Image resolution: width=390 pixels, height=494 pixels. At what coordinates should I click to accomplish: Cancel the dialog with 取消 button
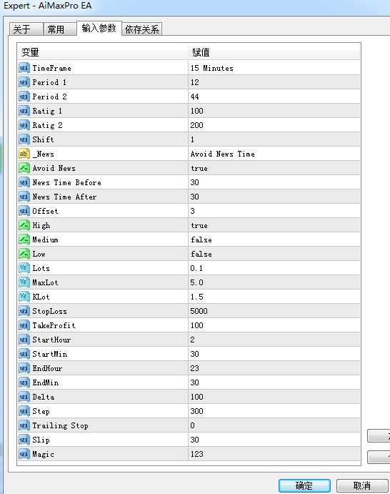(x=362, y=485)
